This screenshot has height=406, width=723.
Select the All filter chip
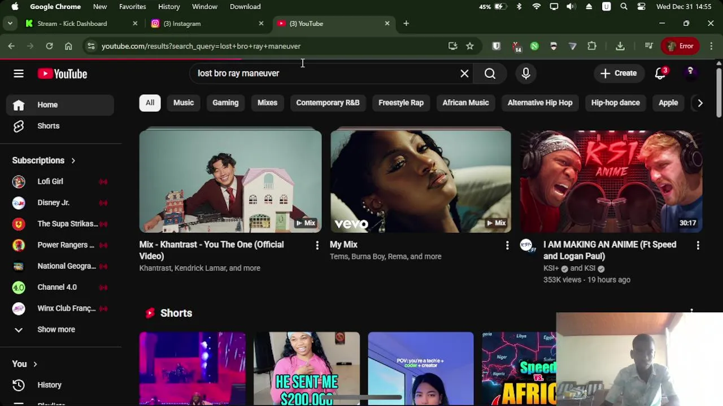150,103
